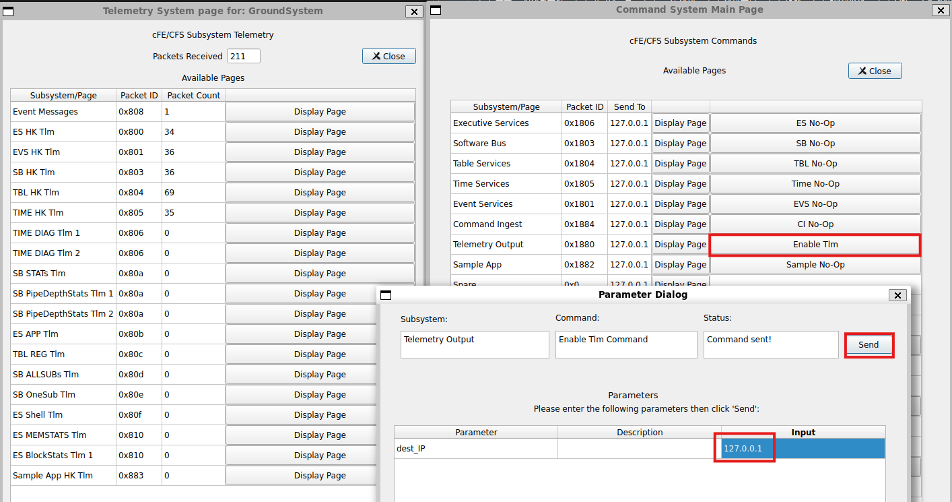952x502 pixels.
Task: Trigger the Sample No-Op command
Action: click(815, 265)
